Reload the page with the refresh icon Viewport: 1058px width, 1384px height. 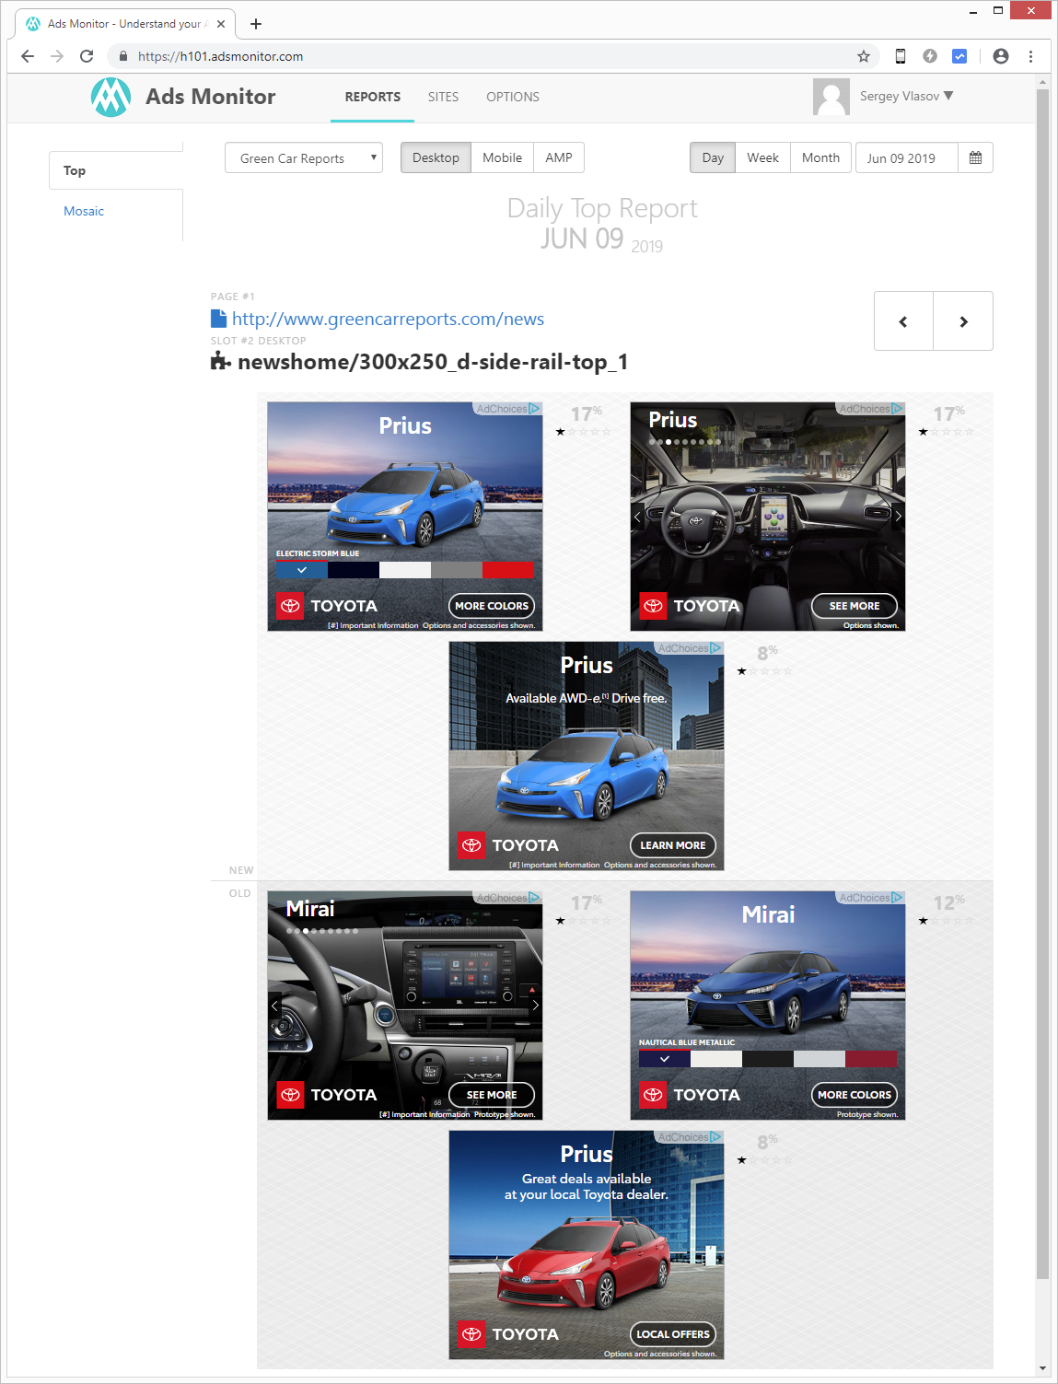[x=87, y=56]
